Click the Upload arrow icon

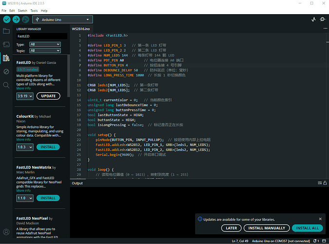click(x=17, y=20)
